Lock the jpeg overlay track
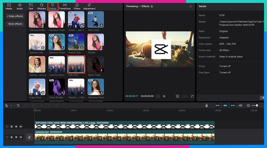This screenshot has height=148, width=267. pyautogui.click(x=11, y=127)
